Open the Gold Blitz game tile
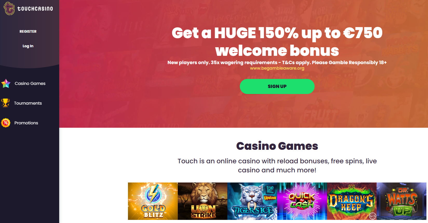Screen dimensions: 428x223 pyautogui.click(x=153, y=201)
